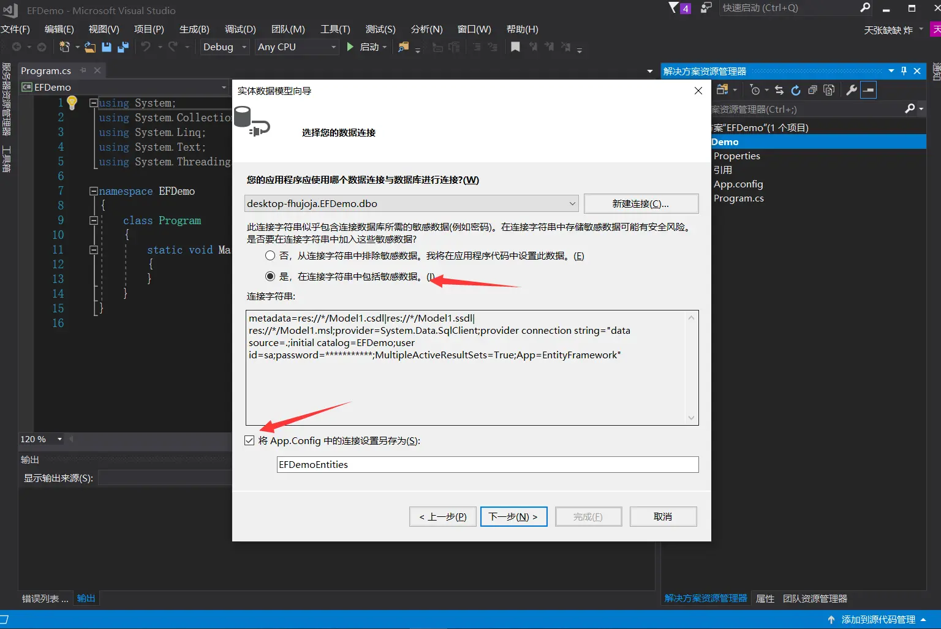The height and width of the screenshot is (629, 941).
Task: Open the File (文件) menu
Action: click(15, 29)
